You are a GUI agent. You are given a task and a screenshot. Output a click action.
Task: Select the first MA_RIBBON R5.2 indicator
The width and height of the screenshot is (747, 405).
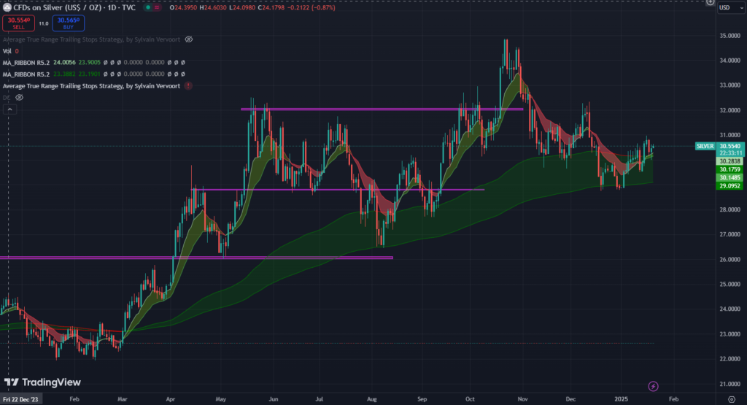click(x=26, y=63)
